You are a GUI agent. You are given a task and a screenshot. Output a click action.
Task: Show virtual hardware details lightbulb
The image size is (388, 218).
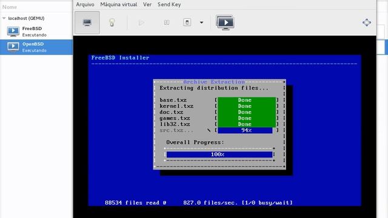112,22
